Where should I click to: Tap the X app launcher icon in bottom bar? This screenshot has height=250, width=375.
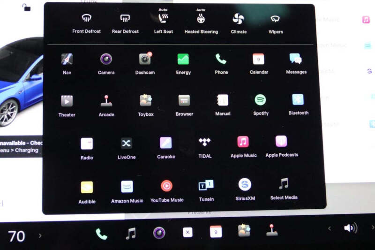tap(187, 232)
